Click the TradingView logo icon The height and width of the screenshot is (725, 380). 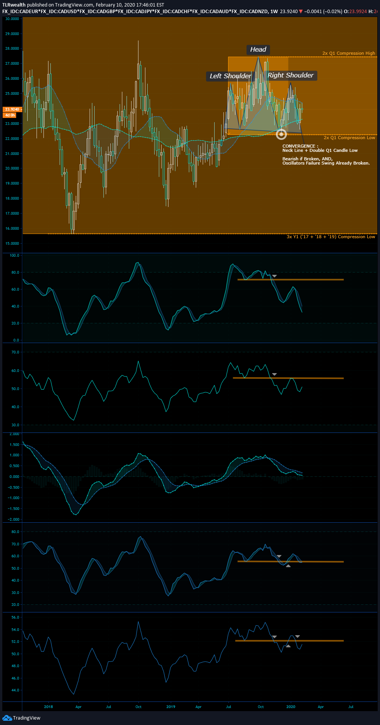7,718
